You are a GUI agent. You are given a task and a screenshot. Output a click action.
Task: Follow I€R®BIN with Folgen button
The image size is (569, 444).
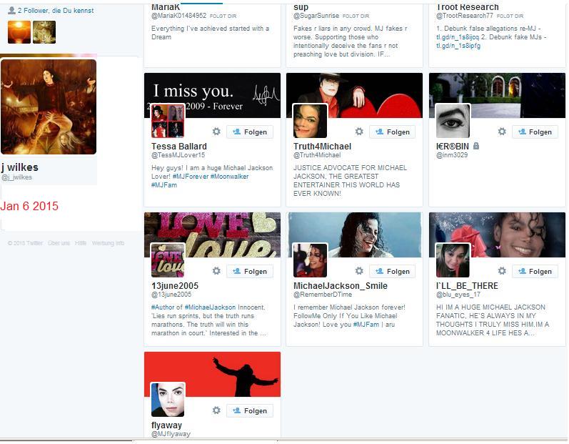[535, 132]
